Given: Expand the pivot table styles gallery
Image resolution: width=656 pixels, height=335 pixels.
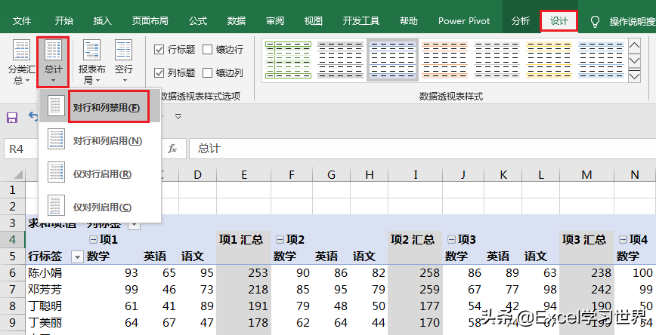Looking at the screenshot, I should (635, 76).
